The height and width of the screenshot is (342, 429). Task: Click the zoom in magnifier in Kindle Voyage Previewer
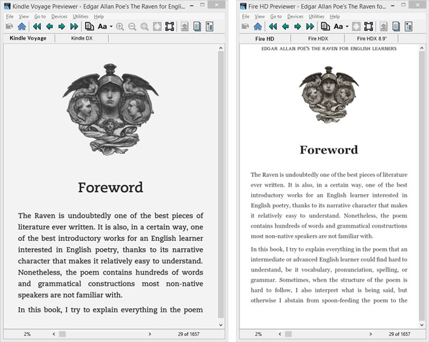120,26
